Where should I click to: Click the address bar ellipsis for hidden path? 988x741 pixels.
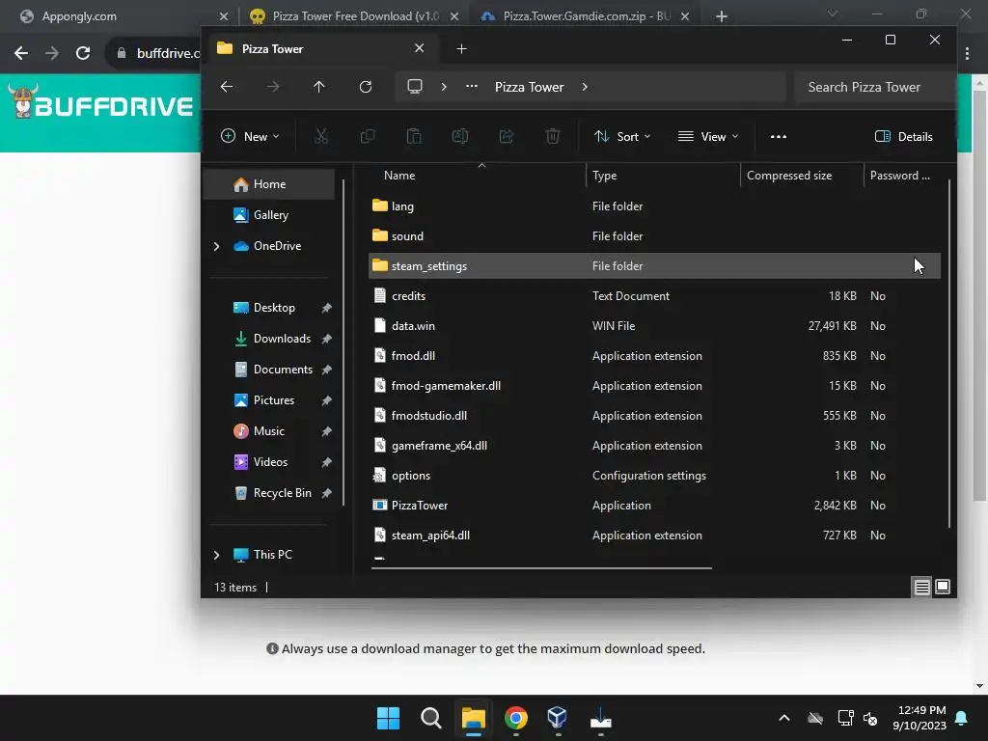click(x=471, y=87)
